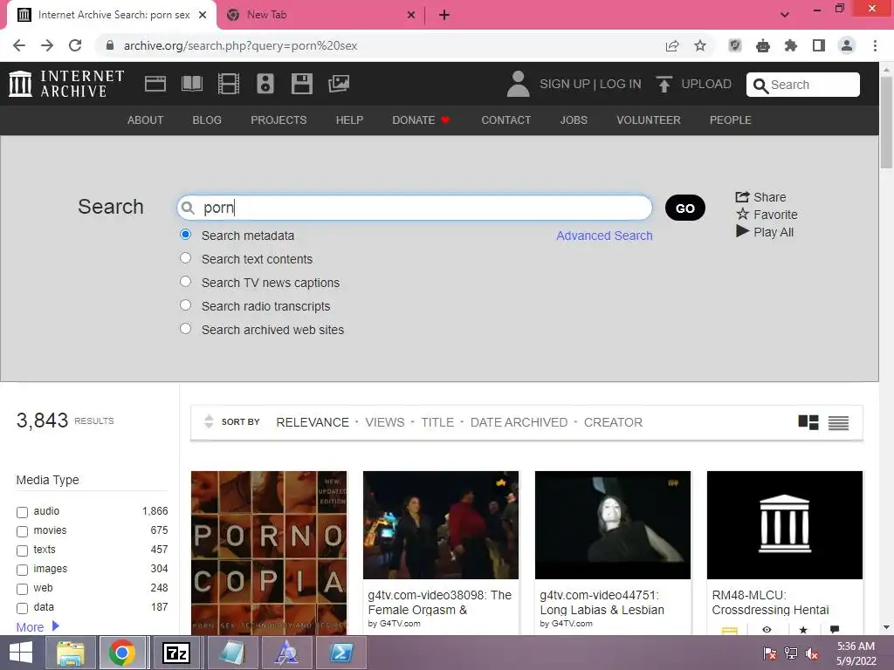Viewport: 894px width, 670px height.
Task: Select Search metadata radio button
Action: pyautogui.click(x=185, y=235)
